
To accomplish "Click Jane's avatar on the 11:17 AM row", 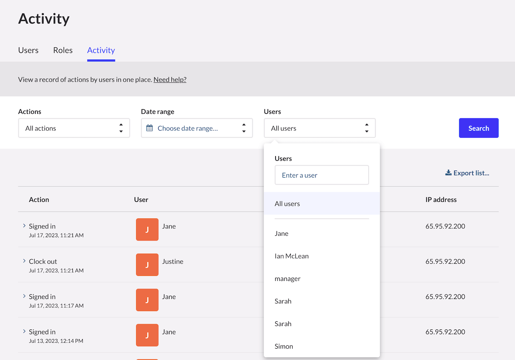I will (x=147, y=300).
